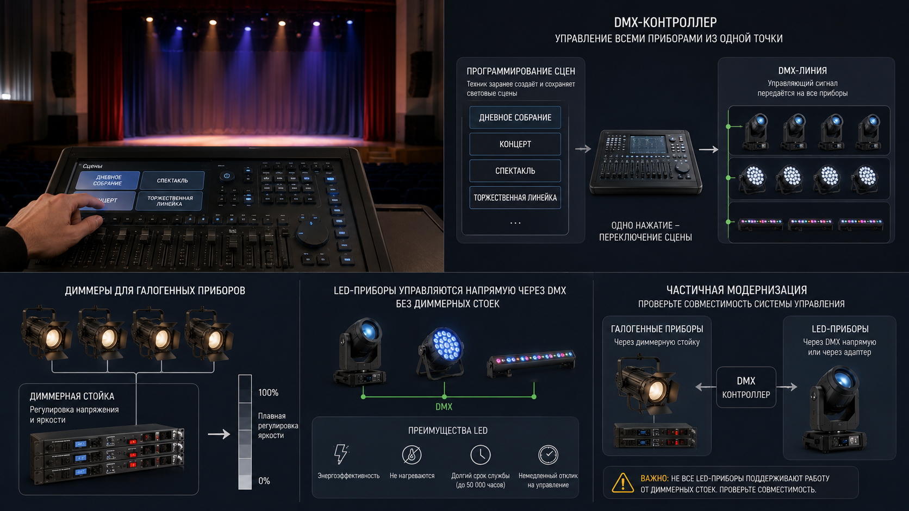Click the Плавная регулировка яркости caption
Image resolution: width=909 pixels, height=511 pixels.
point(278,426)
